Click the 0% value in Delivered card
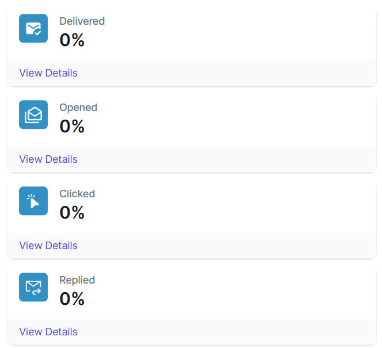 coord(72,40)
